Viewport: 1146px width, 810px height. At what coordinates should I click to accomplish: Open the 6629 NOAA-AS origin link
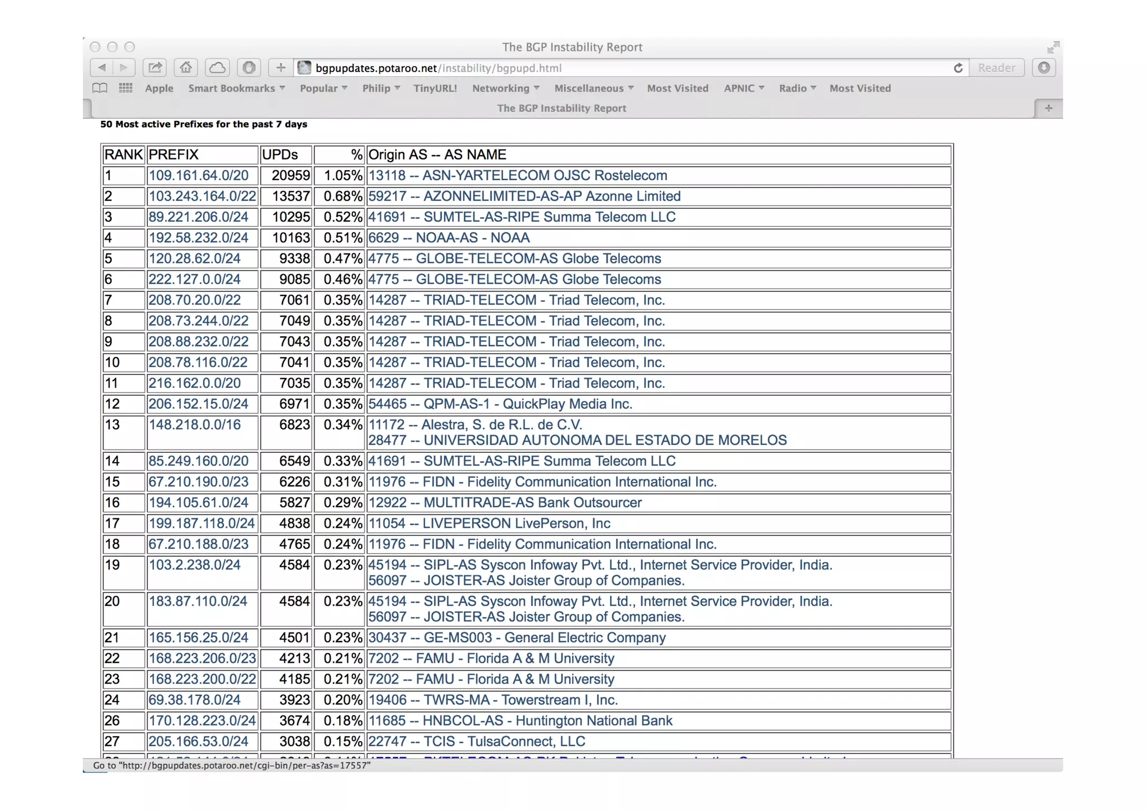click(x=448, y=237)
